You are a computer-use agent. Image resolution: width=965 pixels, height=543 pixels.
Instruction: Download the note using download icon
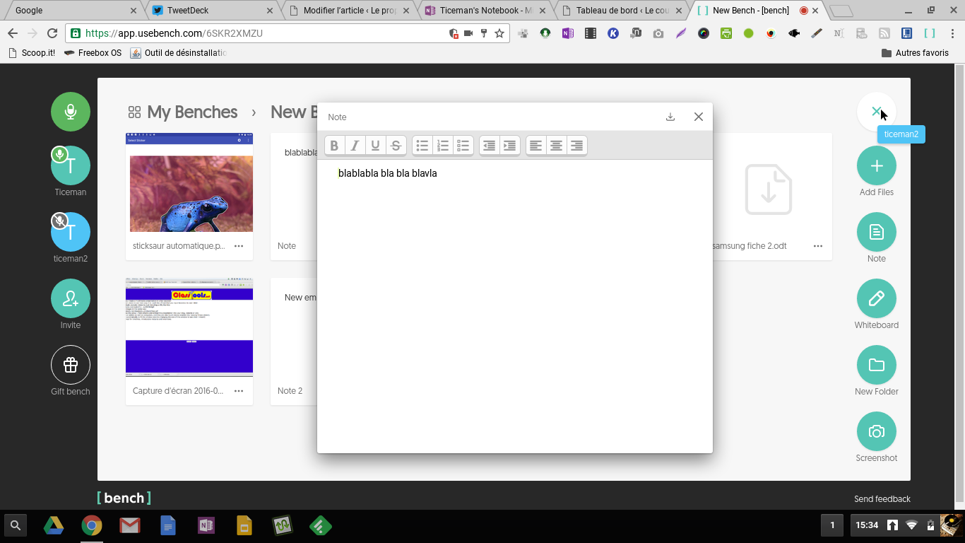pos(670,117)
